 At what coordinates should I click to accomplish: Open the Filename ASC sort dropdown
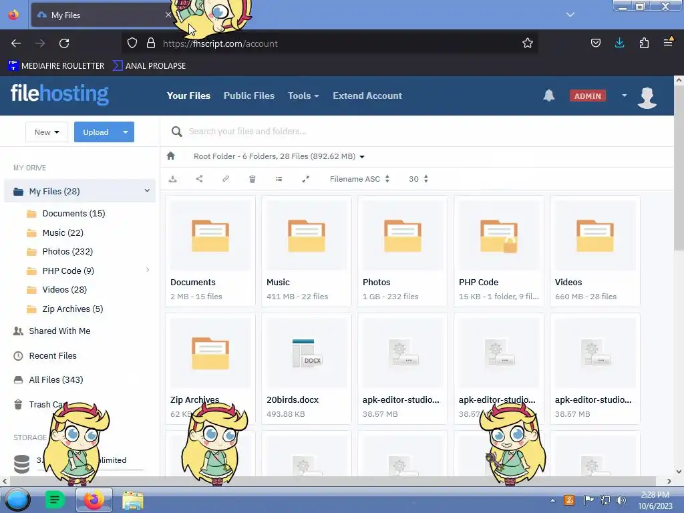click(x=359, y=179)
